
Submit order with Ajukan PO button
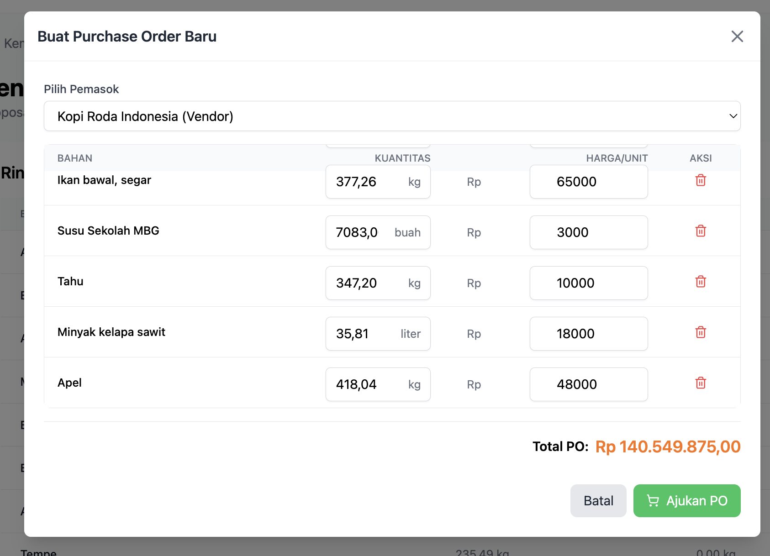click(x=686, y=501)
